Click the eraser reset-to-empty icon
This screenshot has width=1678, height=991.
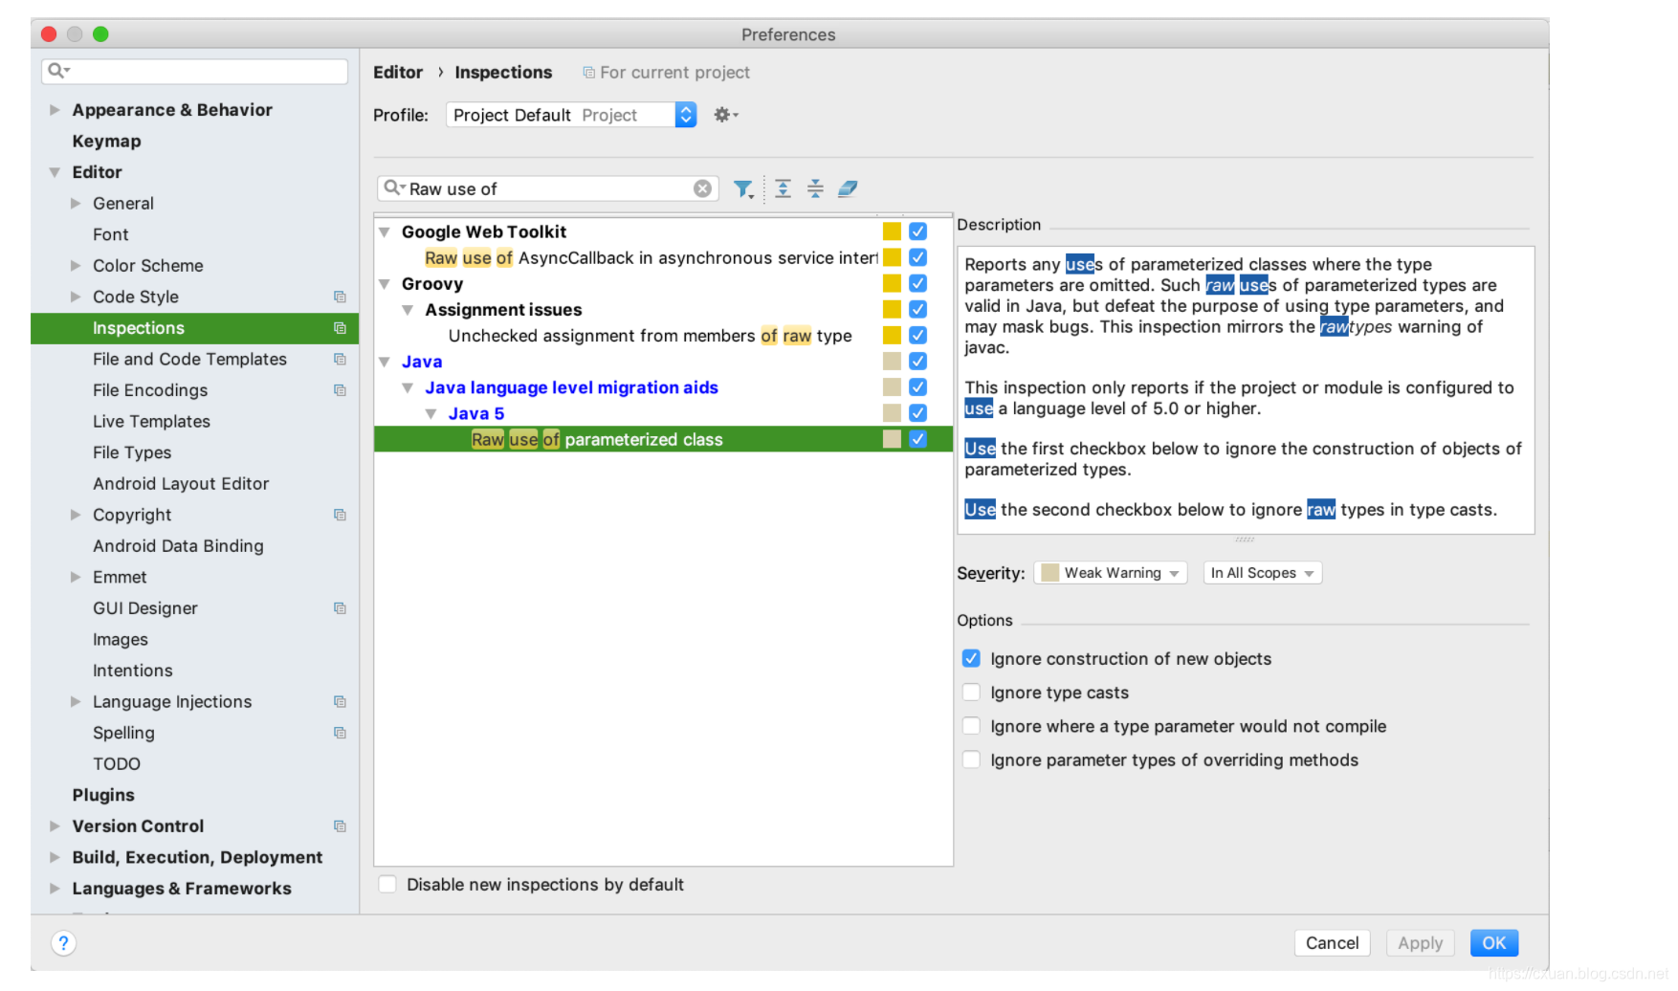click(848, 188)
